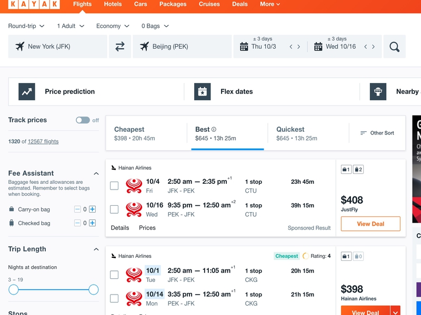Click checked bag icon on $398 result

point(358,256)
